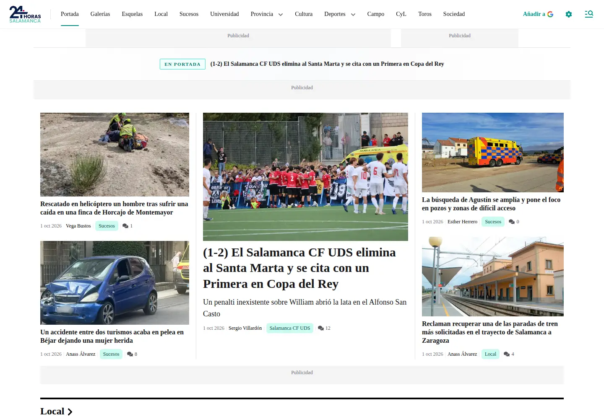
Task: Open author Sergio Villardón link
Action: pyautogui.click(x=245, y=328)
